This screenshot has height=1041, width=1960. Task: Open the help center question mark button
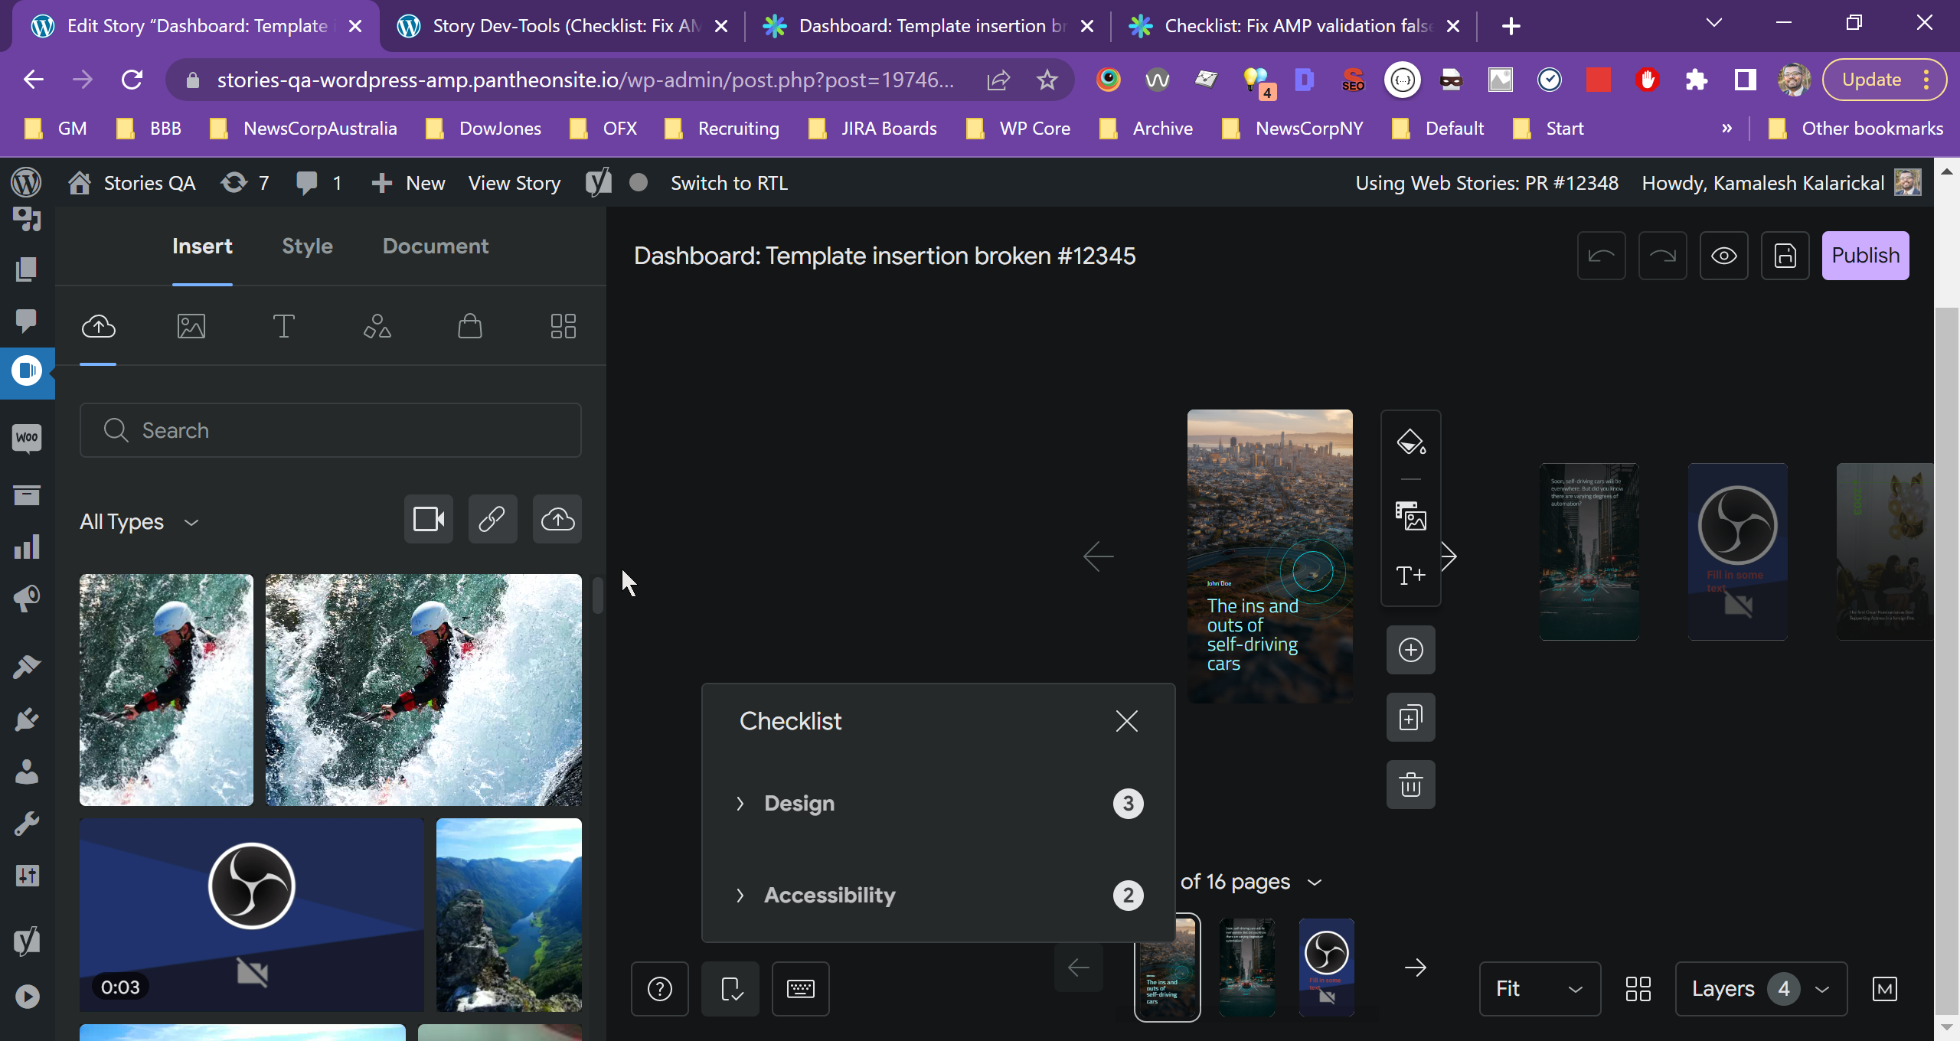[660, 989]
